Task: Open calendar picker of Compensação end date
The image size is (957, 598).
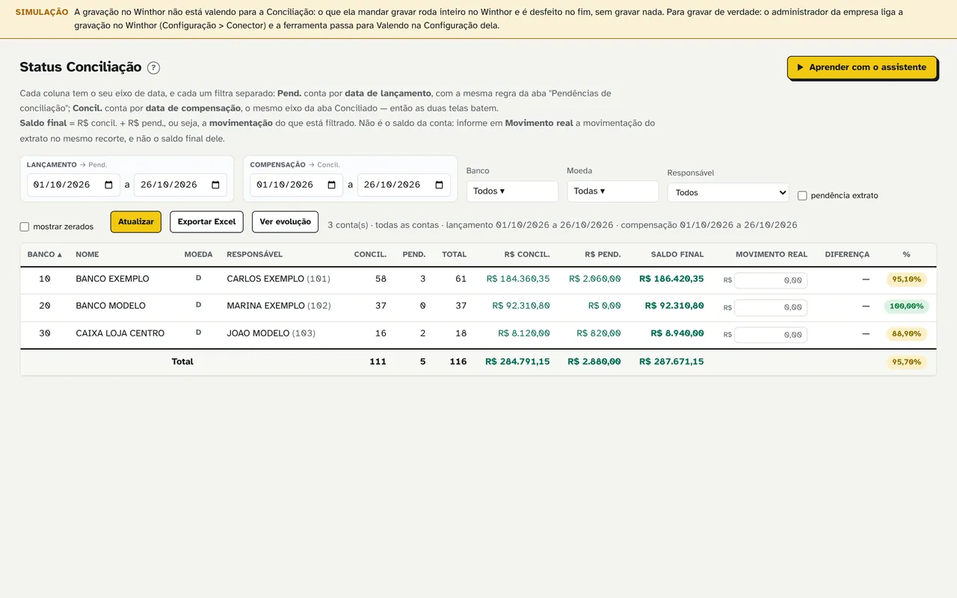Action: pyautogui.click(x=439, y=185)
